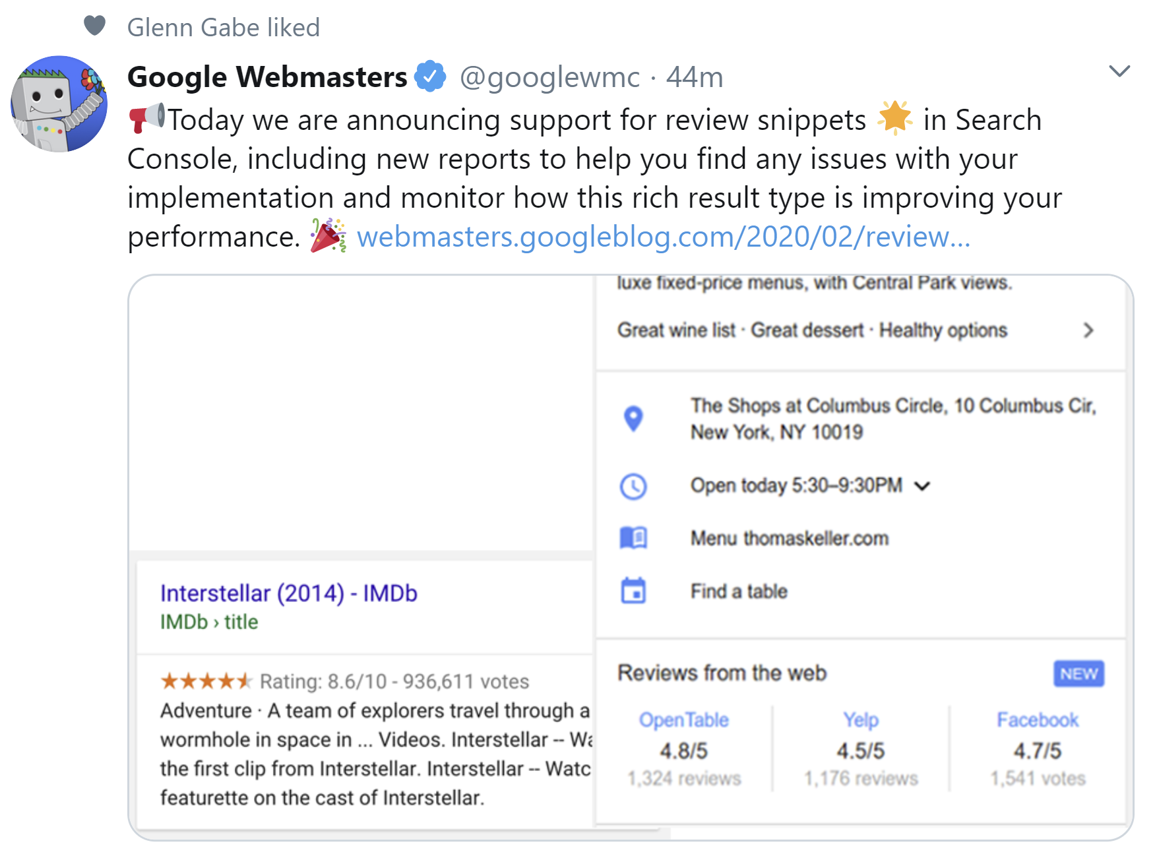Viewport: 1157px width, 854px height.
Task: Click the 44m tweet timestamp
Action: pyautogui.click(x=695, y=76)
